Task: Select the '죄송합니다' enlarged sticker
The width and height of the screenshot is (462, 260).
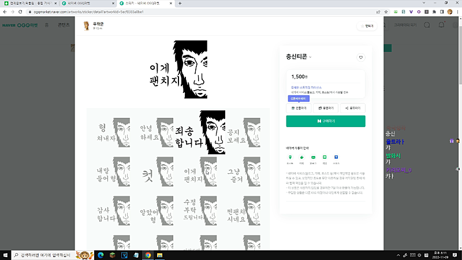Action: click(200, 132)
